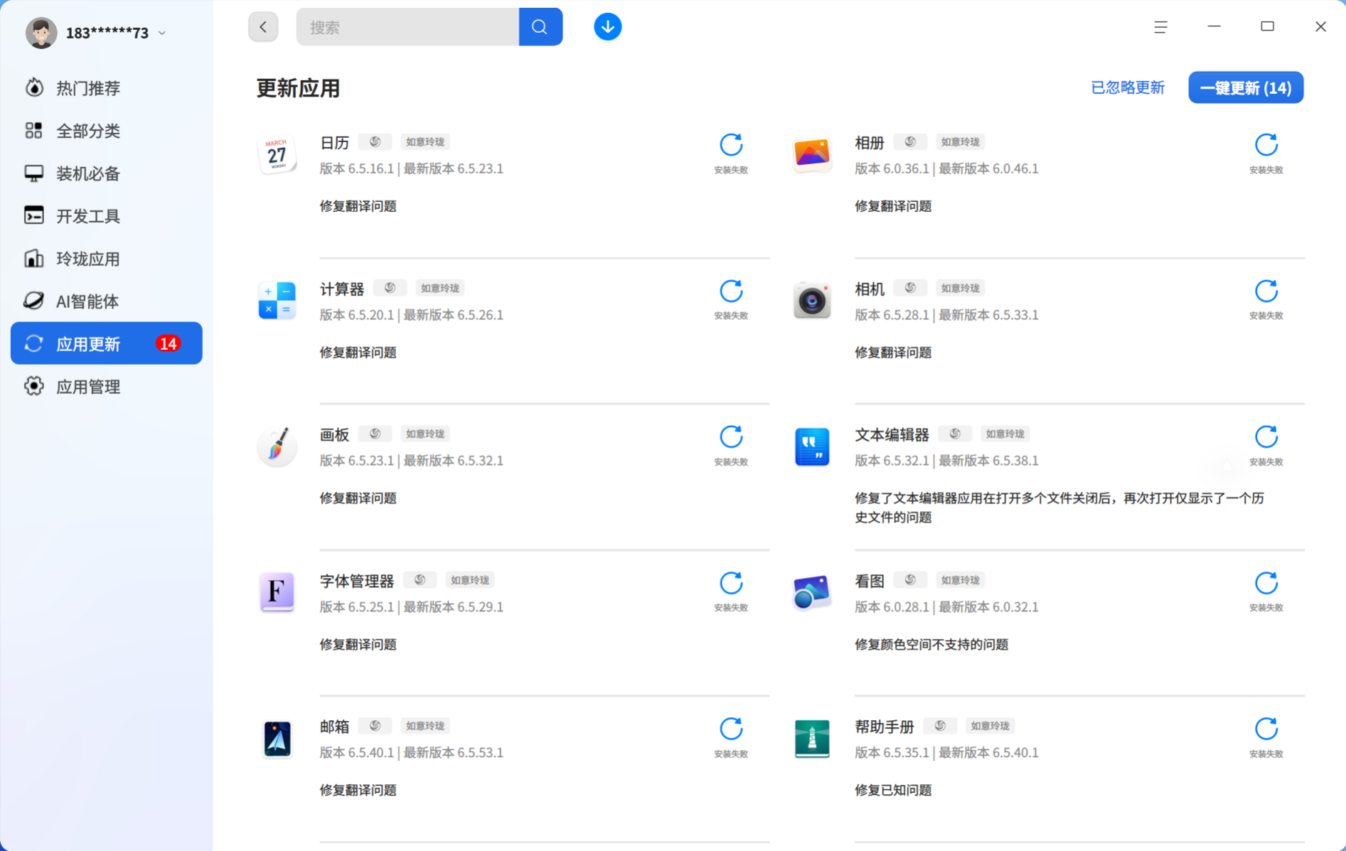This screenshot has width=1346, height=851.
Task: Click the swirl badge beside 日历
Action: point(375,141)
